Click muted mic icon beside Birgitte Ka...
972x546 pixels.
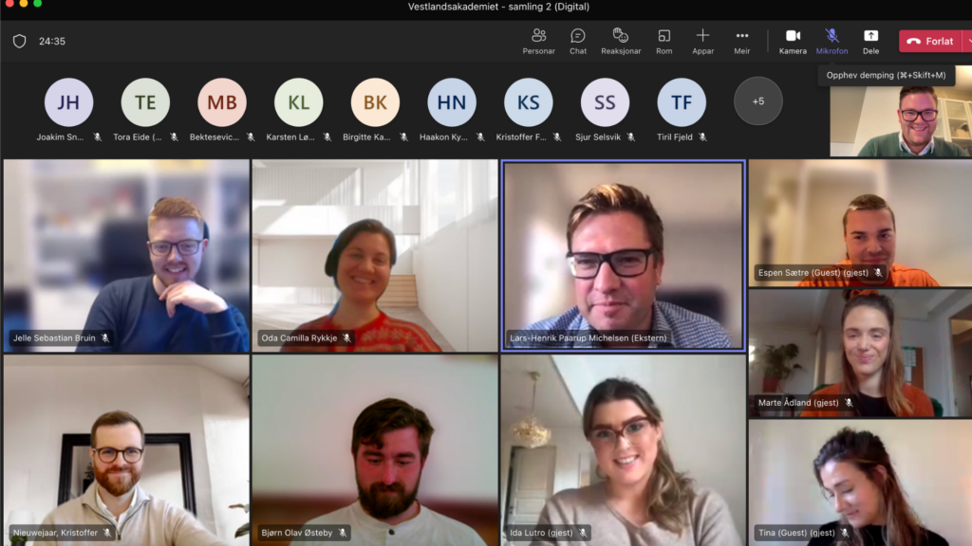[x=404, y=137]
